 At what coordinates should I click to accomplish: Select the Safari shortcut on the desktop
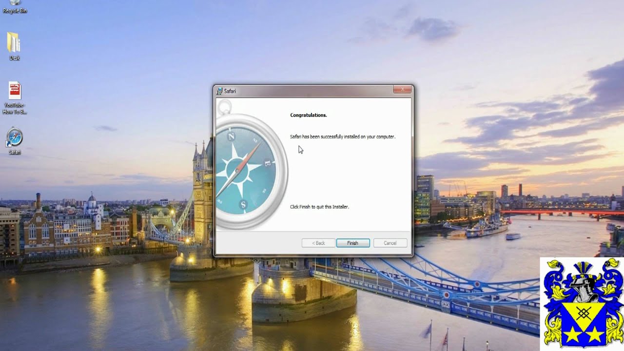point(15,141)
